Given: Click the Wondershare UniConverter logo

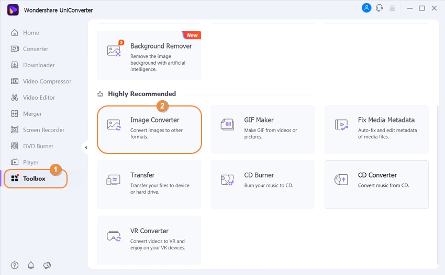Looking at the screenshot, I should click(13, 10).
